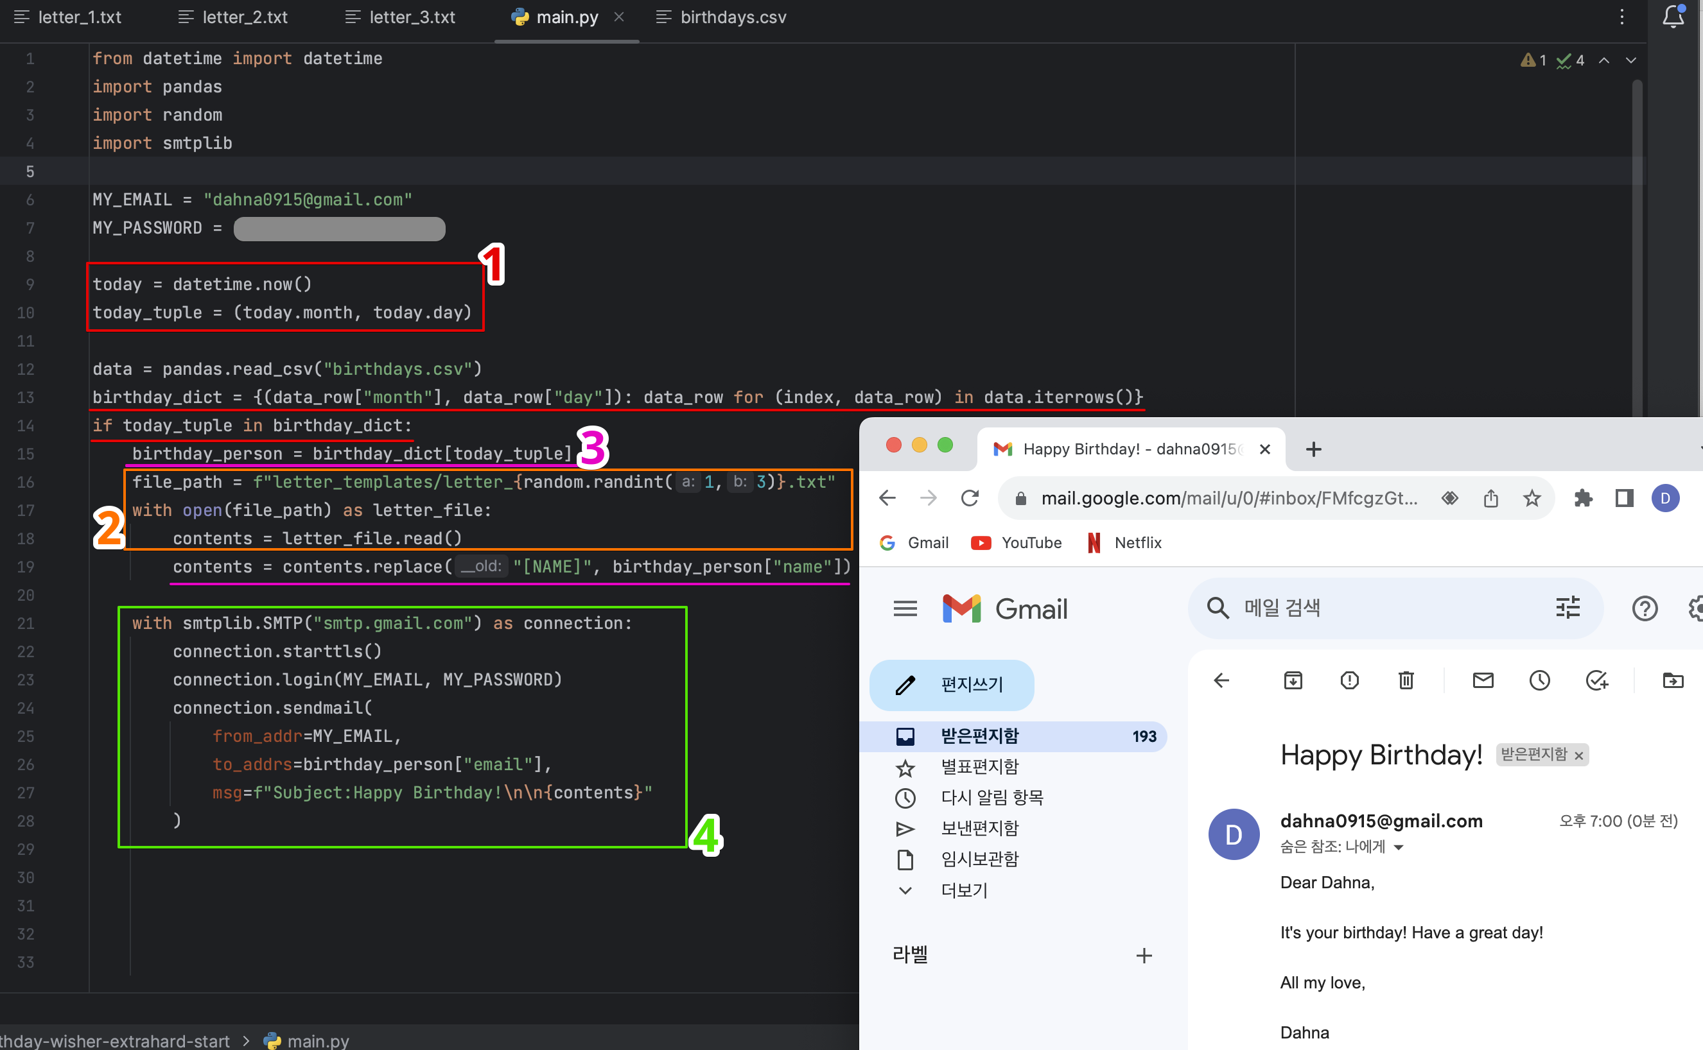Select the main.py editor tab
1703x1050 pixels.
pos(556,17)
